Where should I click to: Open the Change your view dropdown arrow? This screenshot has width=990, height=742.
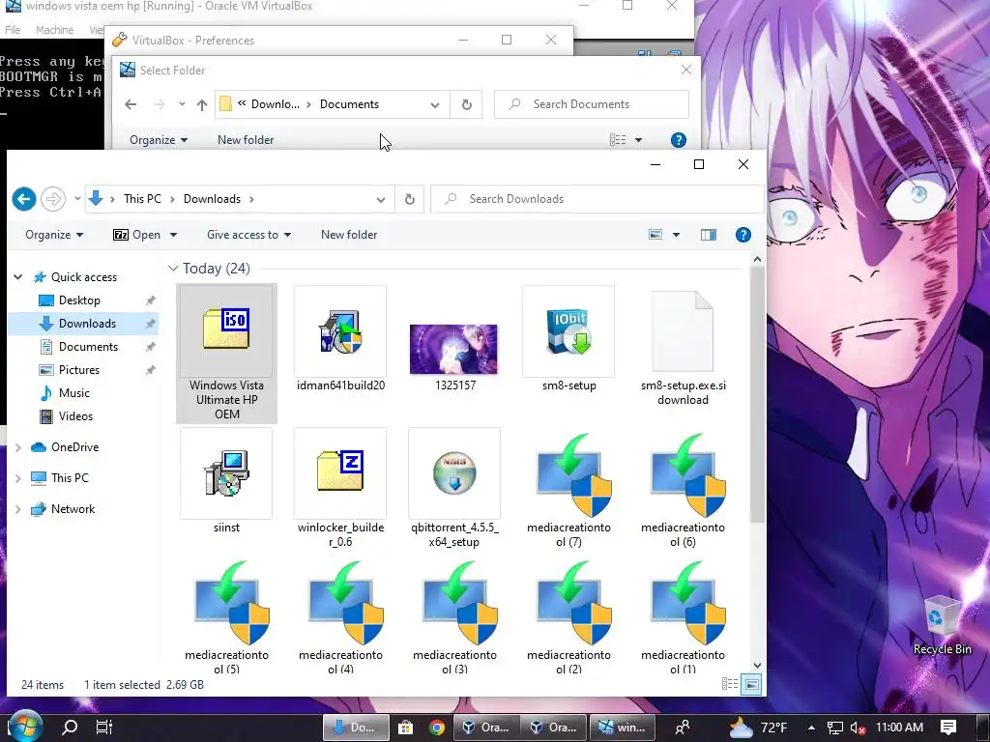[676, 235]
